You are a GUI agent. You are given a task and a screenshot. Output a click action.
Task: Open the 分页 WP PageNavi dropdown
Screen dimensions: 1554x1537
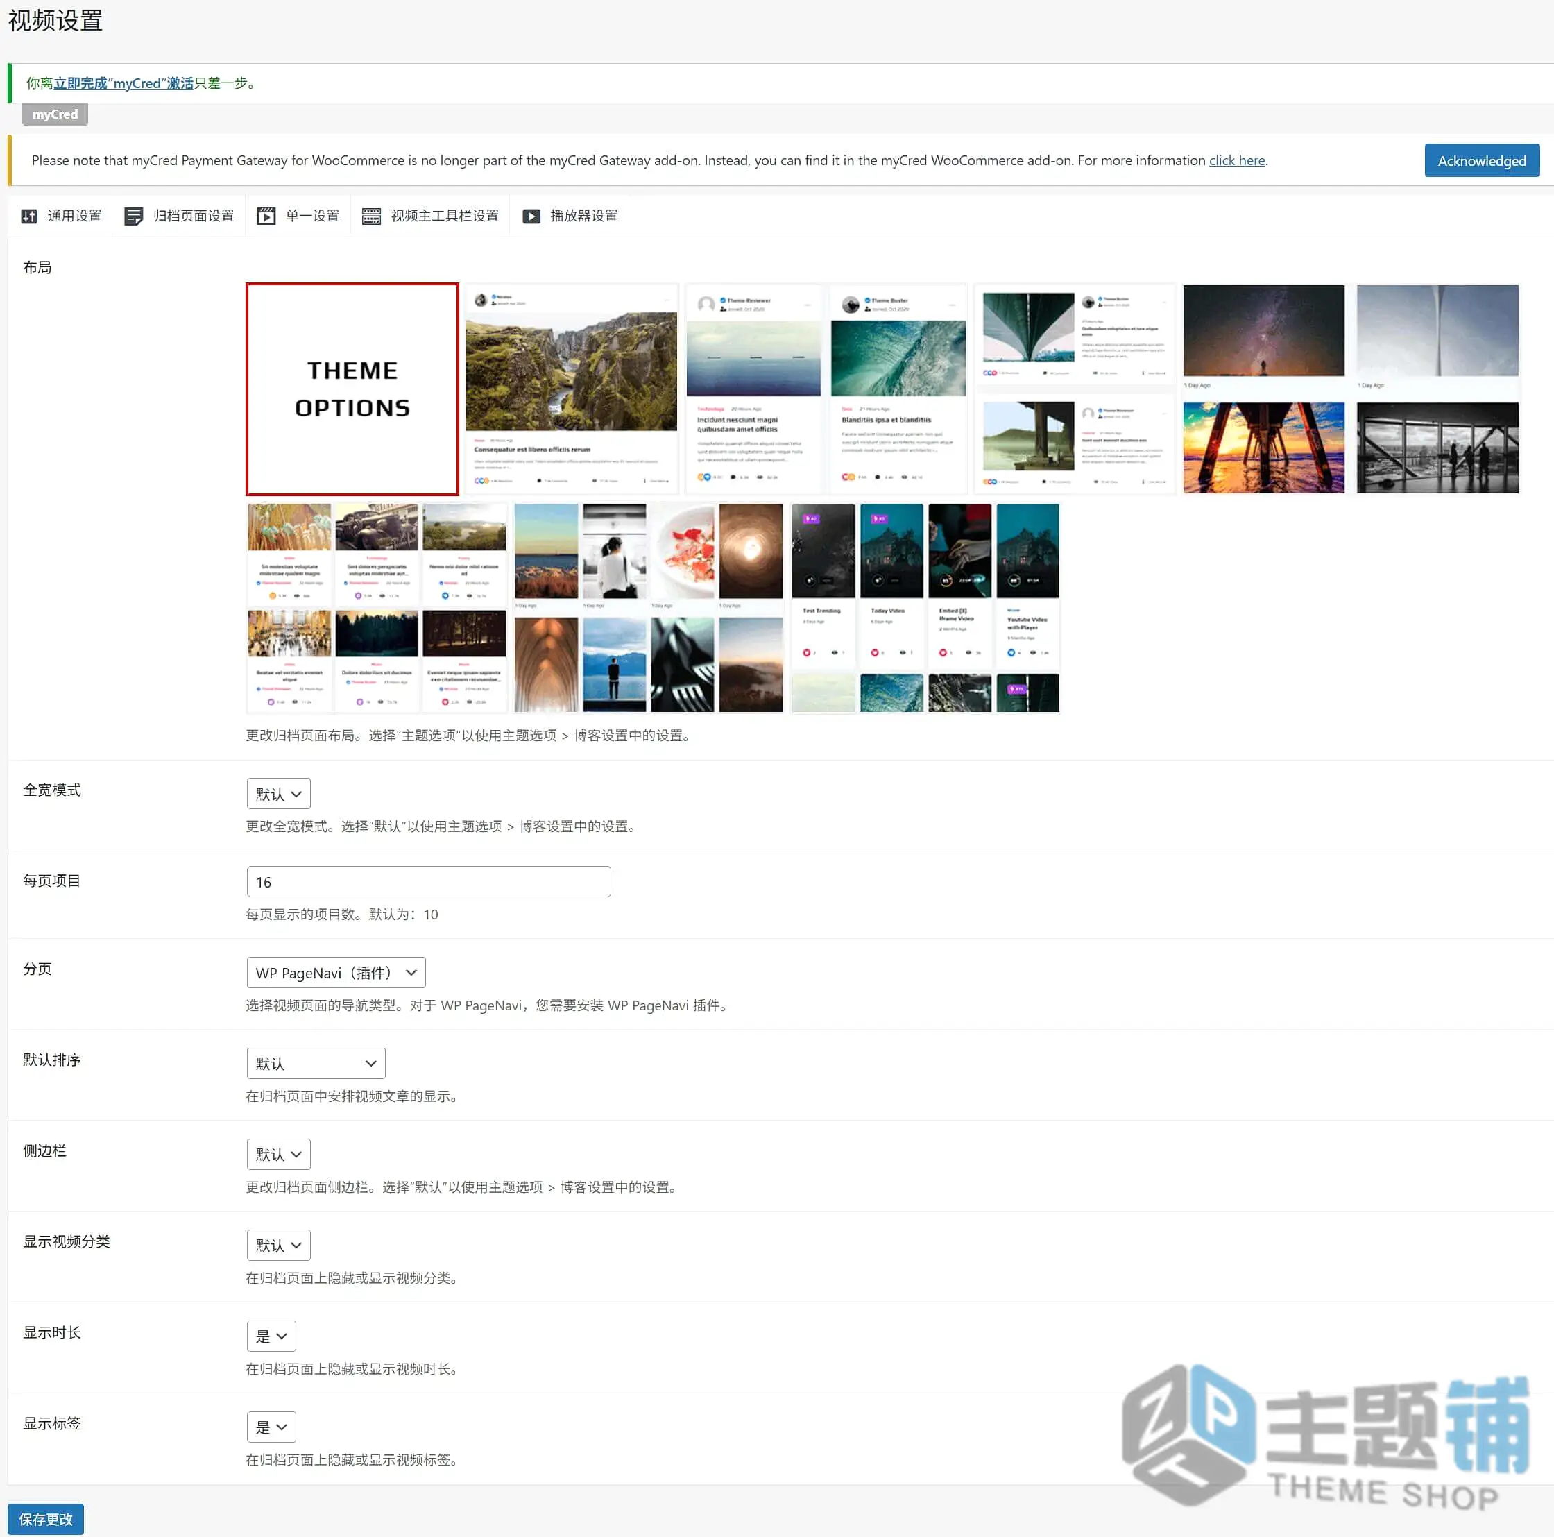coord(336,973)
